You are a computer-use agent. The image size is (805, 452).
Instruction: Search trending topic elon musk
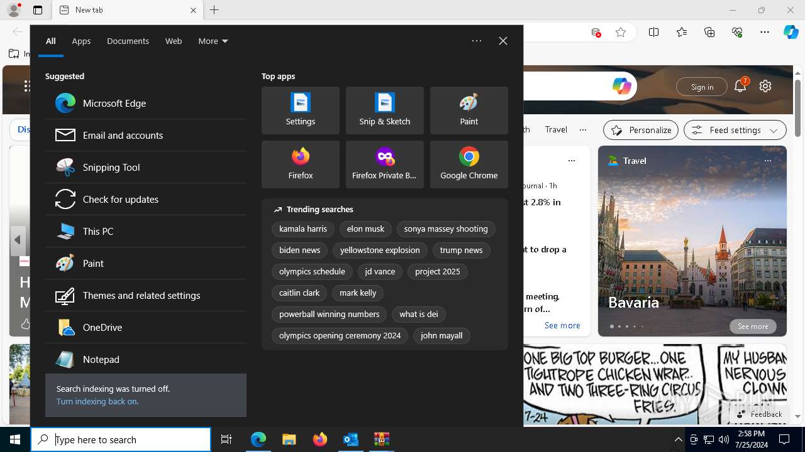click(x=365, y=229)
